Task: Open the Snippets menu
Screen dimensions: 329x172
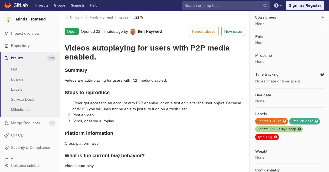Action: click(78, 5)
